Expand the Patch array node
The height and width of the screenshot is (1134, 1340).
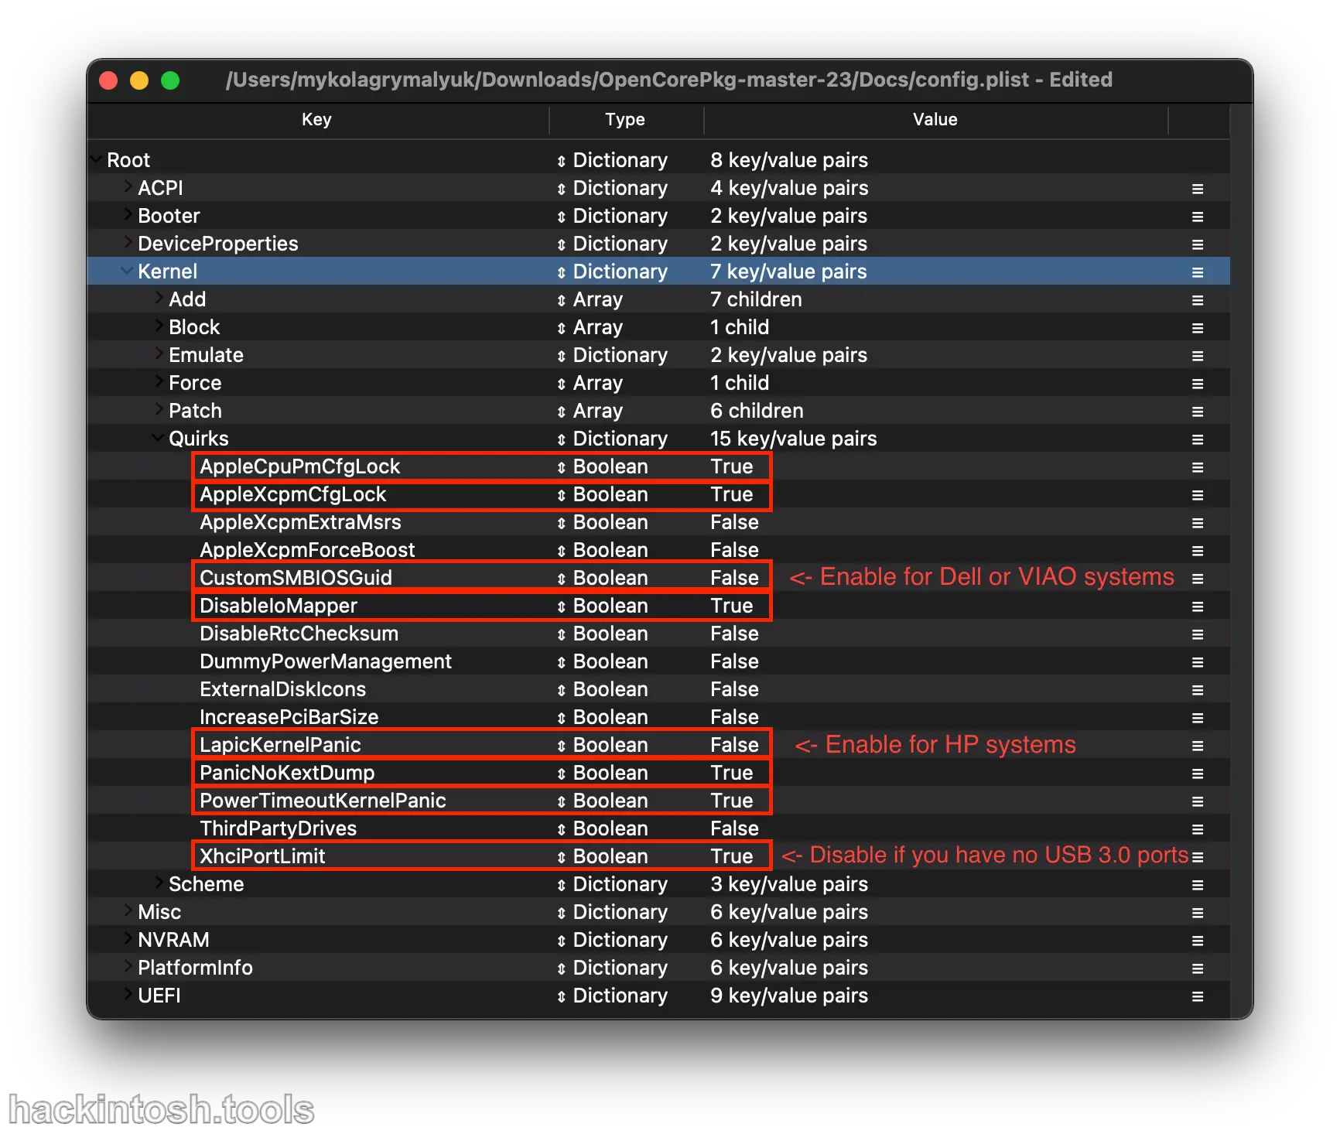click(159, 409)
